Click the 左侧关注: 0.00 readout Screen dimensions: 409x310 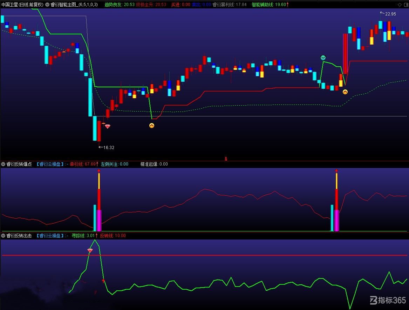coord(115,164)
